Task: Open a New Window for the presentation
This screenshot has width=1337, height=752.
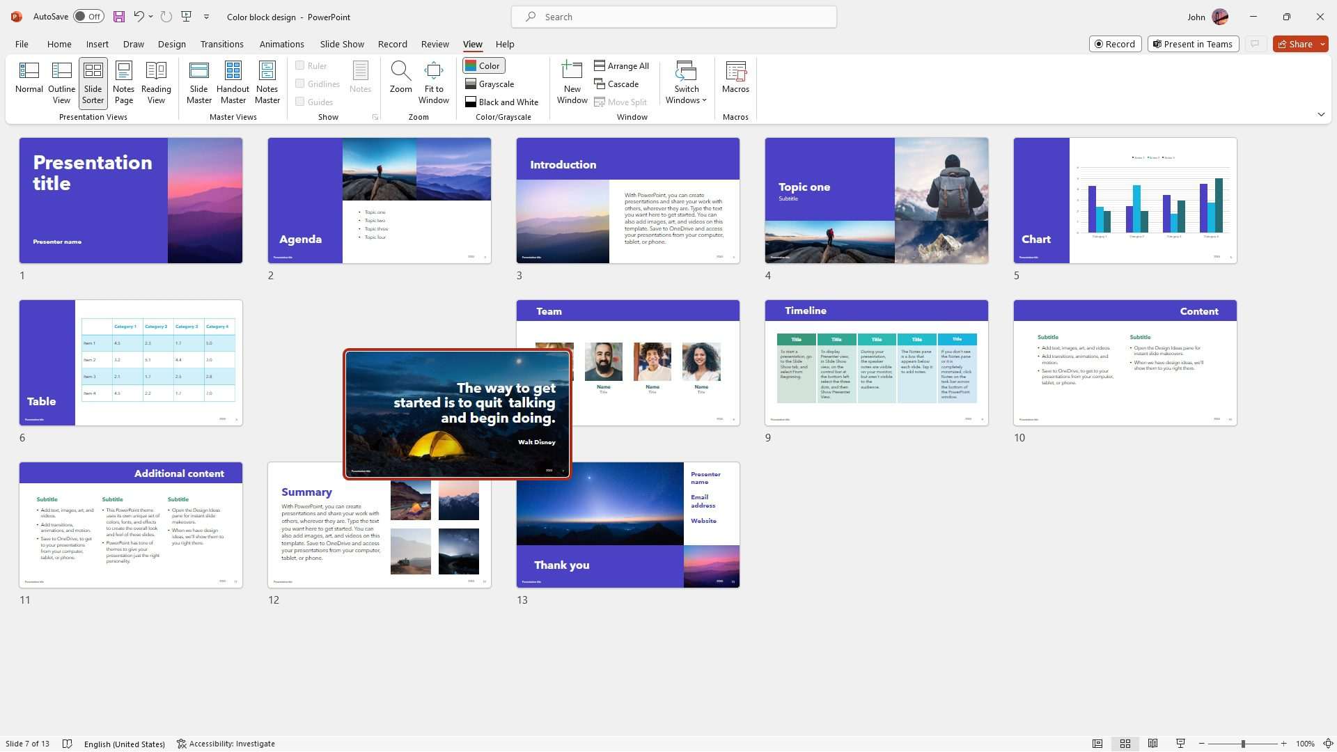Action: coord(572,81)
